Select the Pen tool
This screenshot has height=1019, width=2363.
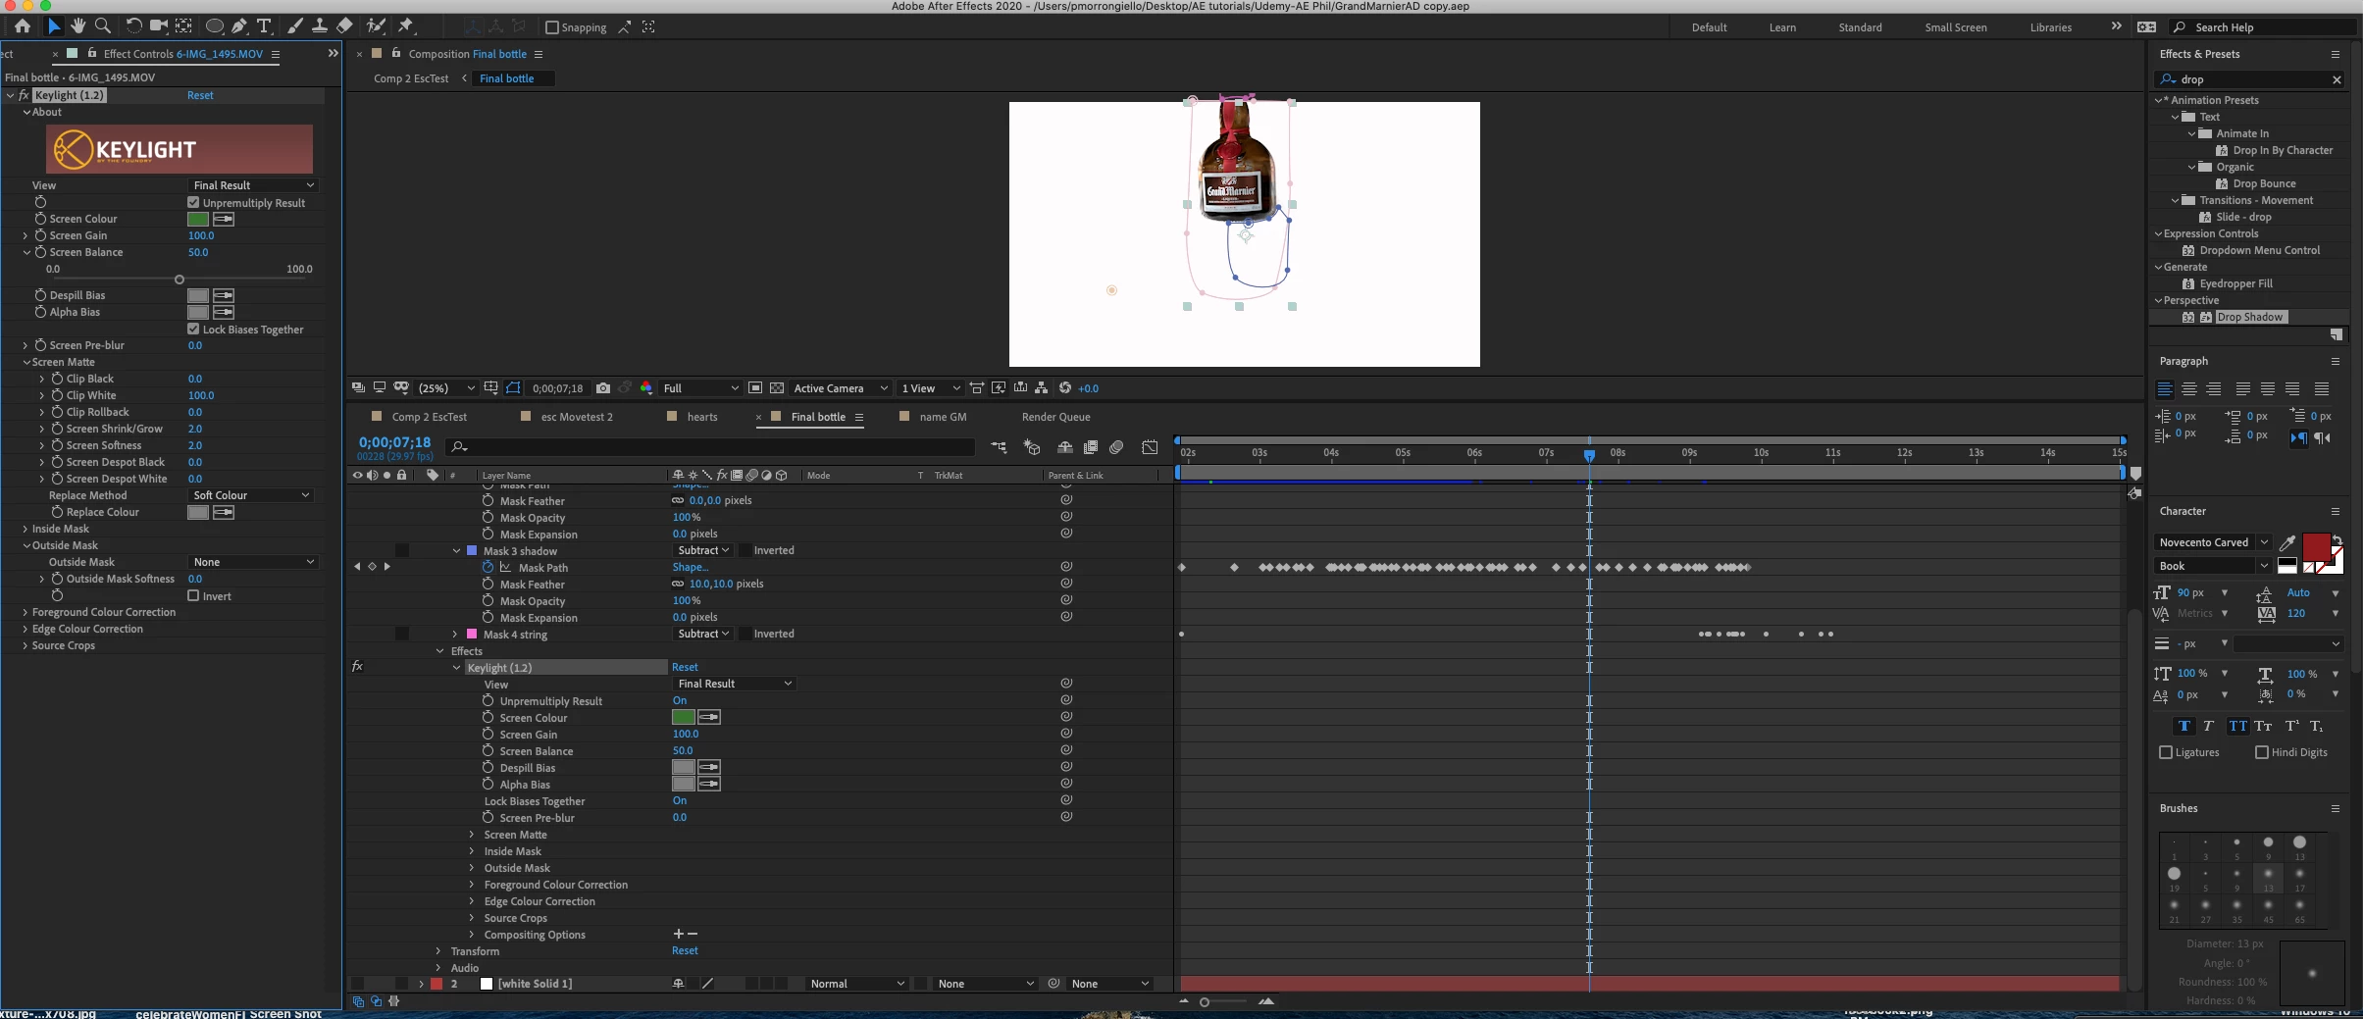click(x=239, y=26)
